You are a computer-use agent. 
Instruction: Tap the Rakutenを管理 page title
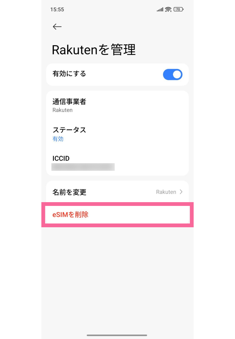point(94,50)
